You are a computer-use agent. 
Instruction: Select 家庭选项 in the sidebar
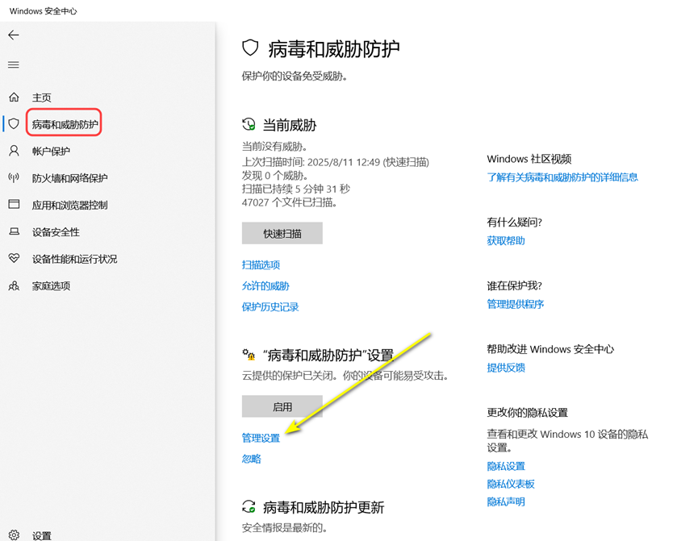51,285
